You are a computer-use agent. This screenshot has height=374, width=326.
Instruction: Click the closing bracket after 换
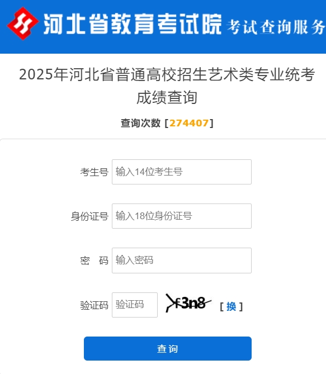(241, 306)
